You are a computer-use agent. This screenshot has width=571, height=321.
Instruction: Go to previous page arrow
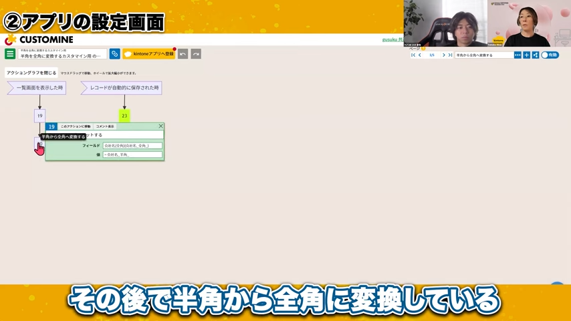pyautogui.click(x=420, y=55)
